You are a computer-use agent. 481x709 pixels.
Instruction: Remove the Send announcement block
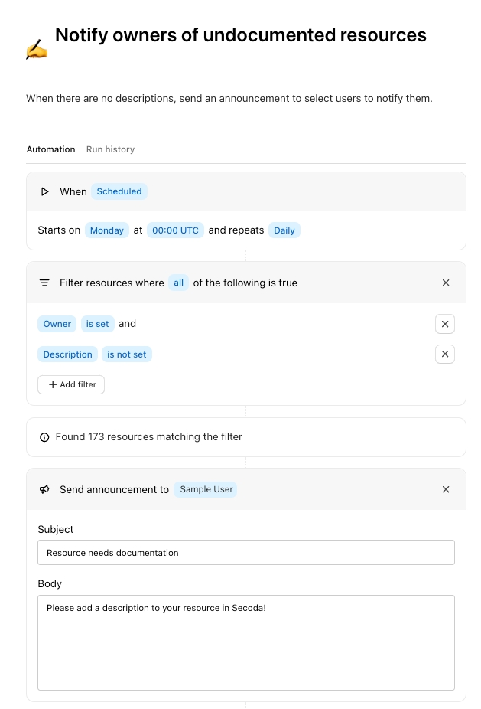click(x=446, y=489)
